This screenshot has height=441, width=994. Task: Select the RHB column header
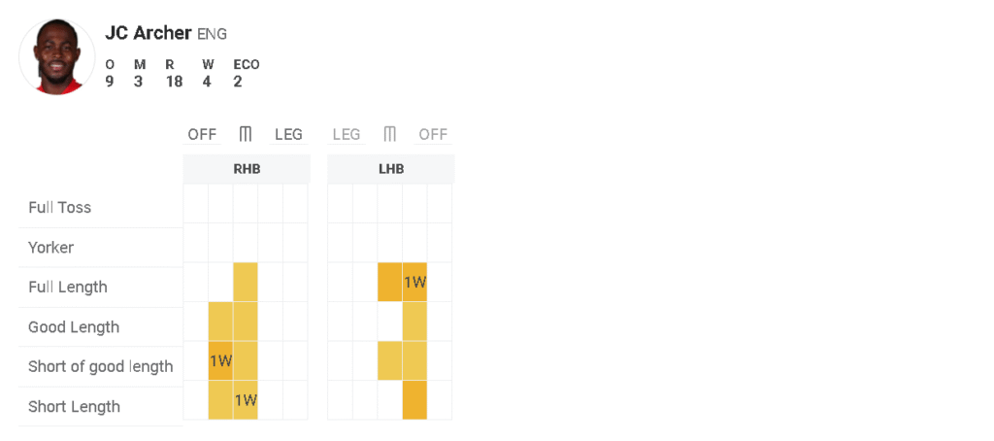[247, 169]
